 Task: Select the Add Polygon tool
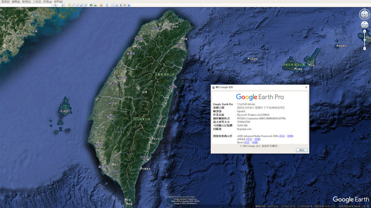pos(73,5)
